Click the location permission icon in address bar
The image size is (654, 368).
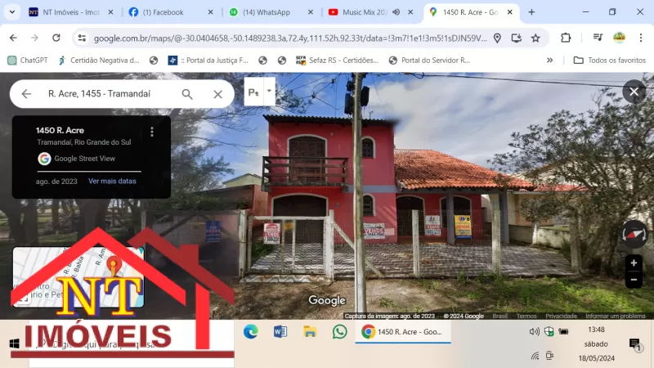pos(497,38)
